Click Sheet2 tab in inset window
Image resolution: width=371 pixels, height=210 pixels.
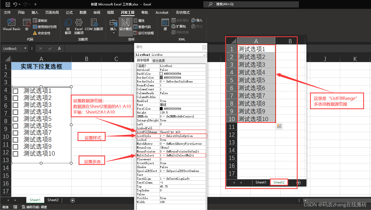(x=279, y=182)
